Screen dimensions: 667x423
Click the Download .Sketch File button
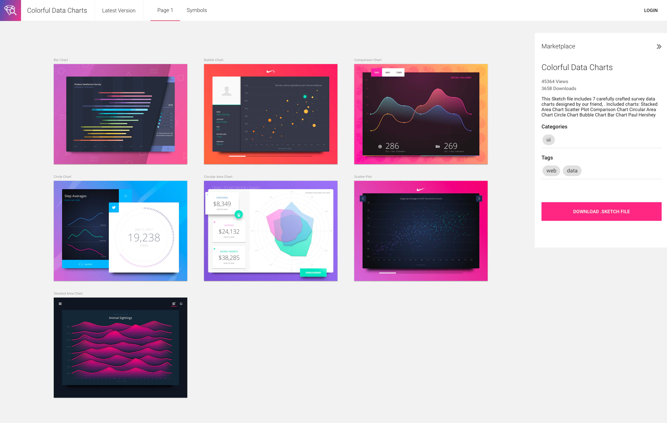click(601, 211)
